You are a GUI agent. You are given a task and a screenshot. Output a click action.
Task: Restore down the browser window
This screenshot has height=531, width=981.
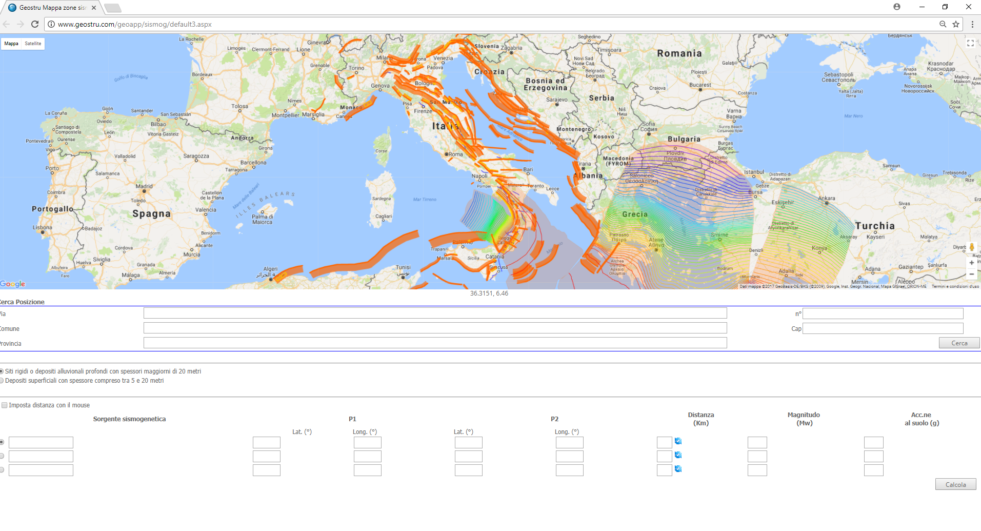tap(945, 7)
